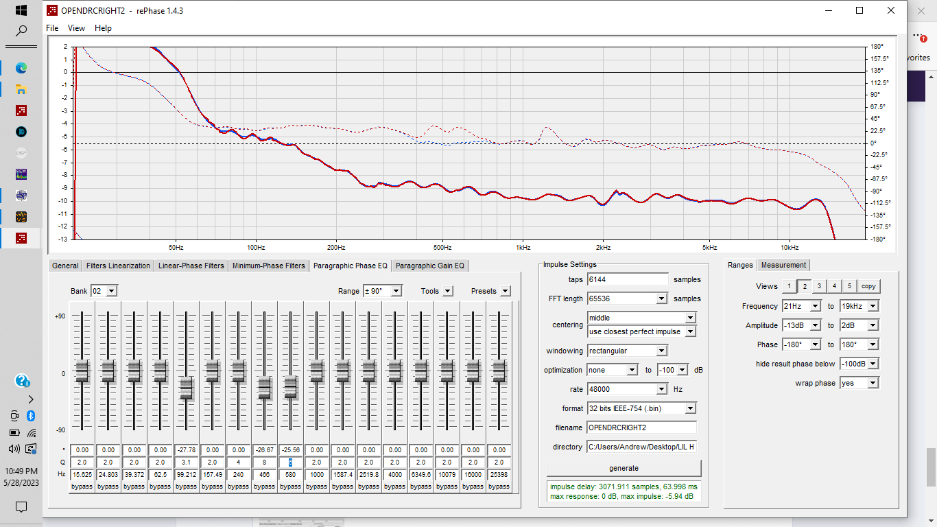
Task: Open the Wi-Fi network tray icon
Action: click(x=31, y=433)
